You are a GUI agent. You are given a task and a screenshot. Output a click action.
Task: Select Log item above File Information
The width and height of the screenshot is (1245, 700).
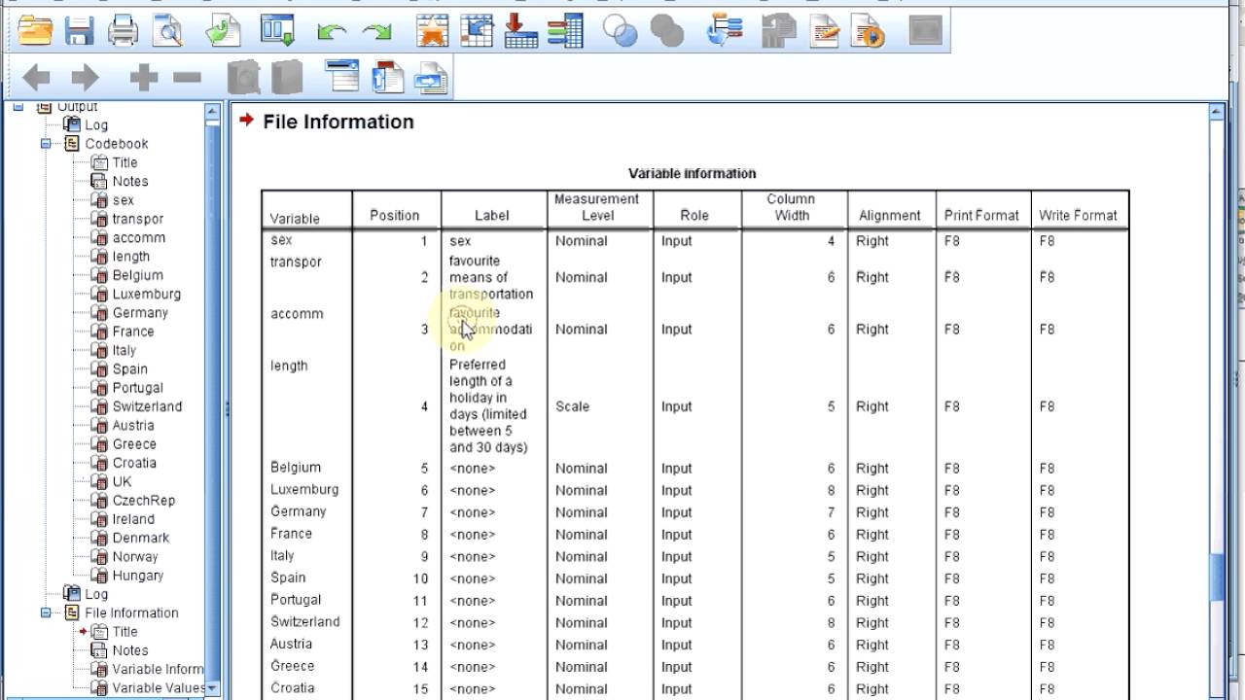pos(96,595)
